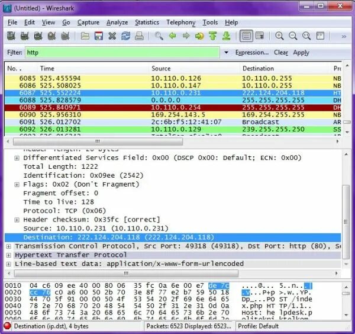This screenshot has width=355, height=334.
Task: Expand Hypertext Transfer Protocol section
Action: tap(9, 255)
